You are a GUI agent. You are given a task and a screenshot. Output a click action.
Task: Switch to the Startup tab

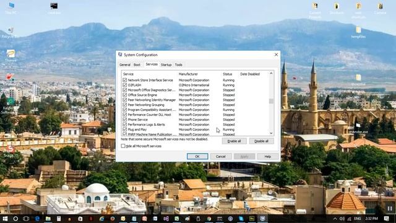pyautogui.click(x=166, y=64)
